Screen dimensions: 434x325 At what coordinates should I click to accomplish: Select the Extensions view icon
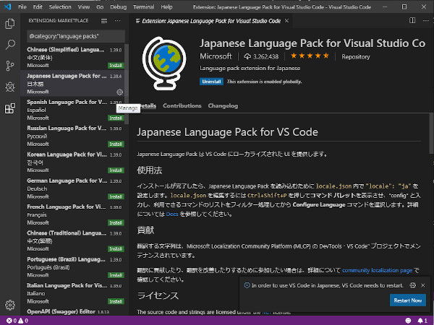[x=10, y=108]
